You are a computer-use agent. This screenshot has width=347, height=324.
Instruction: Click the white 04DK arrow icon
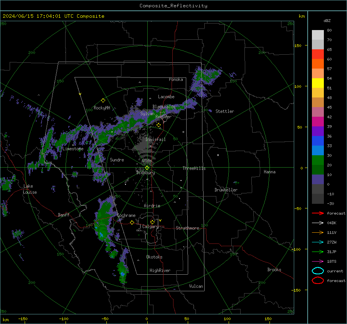click(x=318, y=223)
